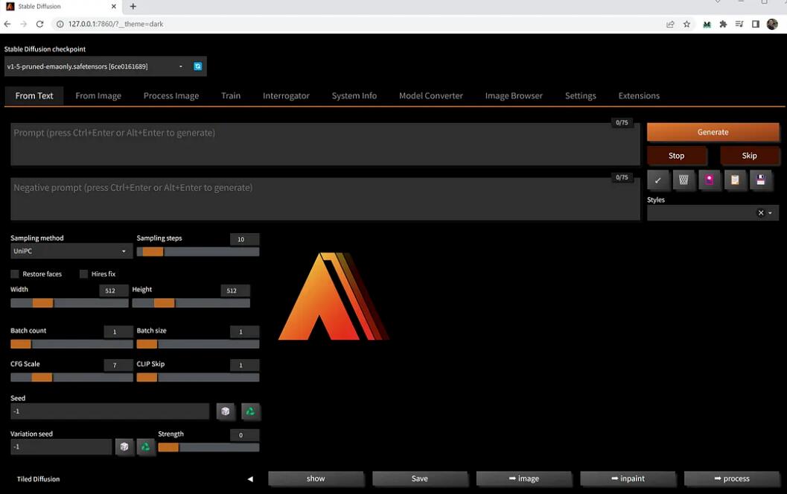The height and width of the screenshot is (494, 787).
Task: Close the Stable Diffusion browser tab
Action: [113, 7]
